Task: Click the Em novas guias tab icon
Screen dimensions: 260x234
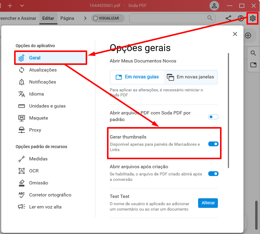Action: (x=118, y=77)
